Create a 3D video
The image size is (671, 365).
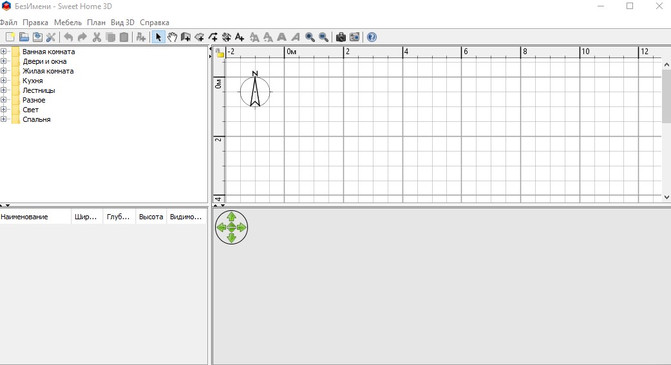pos(354,37)
